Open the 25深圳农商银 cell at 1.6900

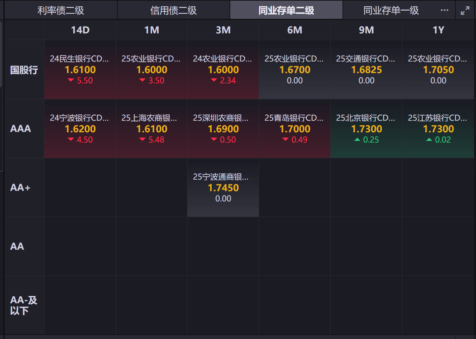click(x=223, y=129)
